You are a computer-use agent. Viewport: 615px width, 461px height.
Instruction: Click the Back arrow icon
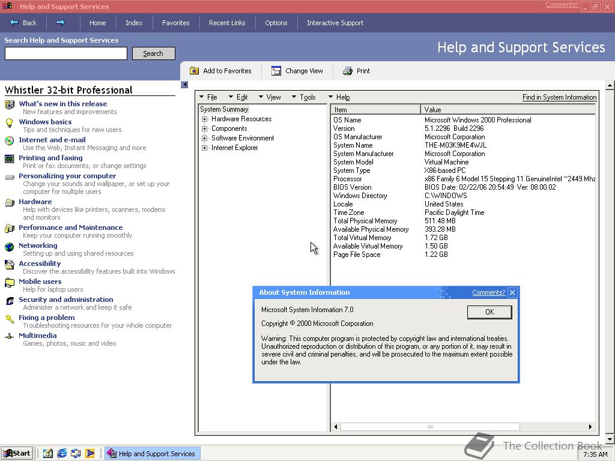14,23
